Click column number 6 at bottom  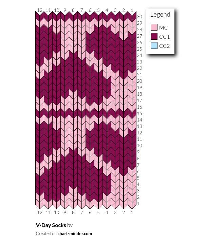point(90,212)
